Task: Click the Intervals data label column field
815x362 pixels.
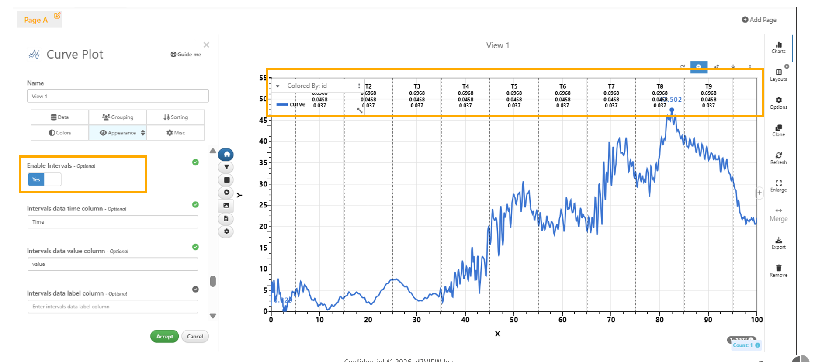Action: (113, 307)
